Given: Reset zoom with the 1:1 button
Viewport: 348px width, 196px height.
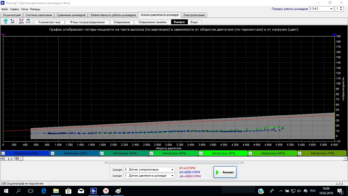Looking at the screenshot, I should 10,159.
